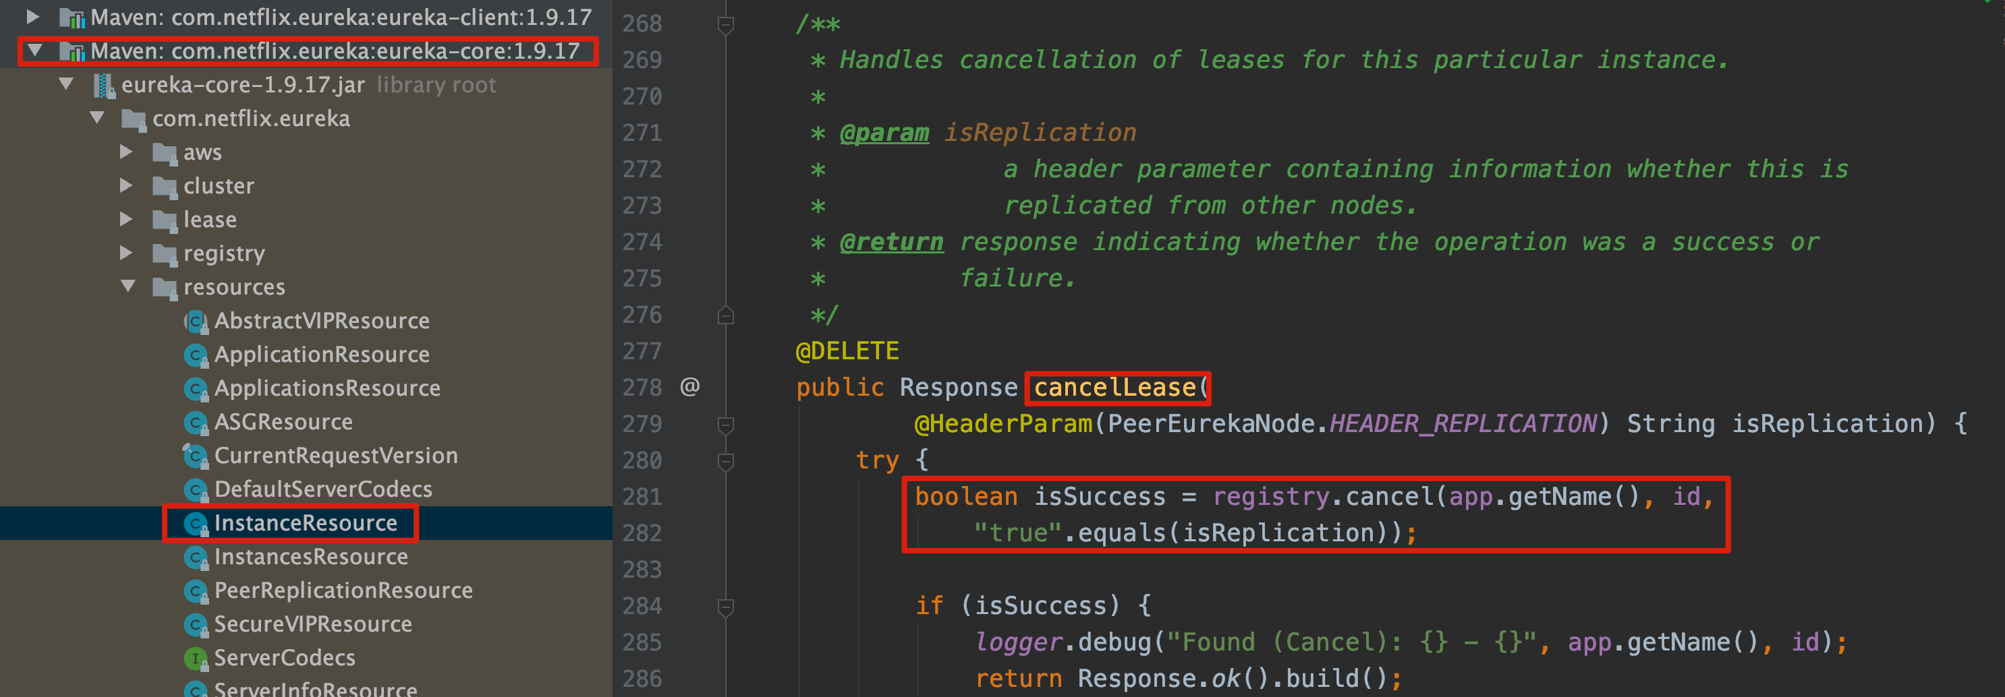Click the annotation gutter icon at line 278

point(689,387)
